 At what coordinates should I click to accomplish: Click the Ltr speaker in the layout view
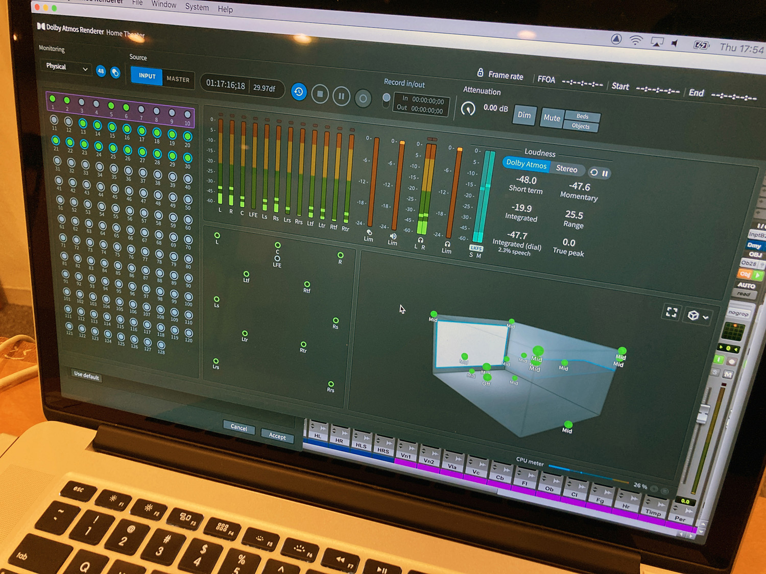point(245,334)
